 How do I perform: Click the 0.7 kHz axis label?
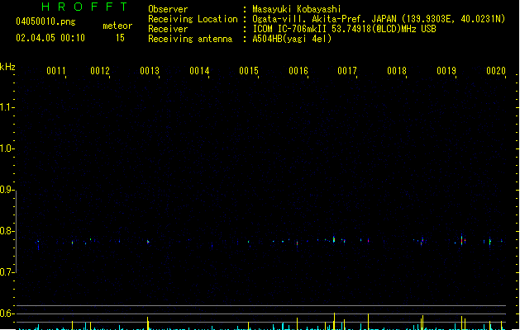[x=6, y=272]
